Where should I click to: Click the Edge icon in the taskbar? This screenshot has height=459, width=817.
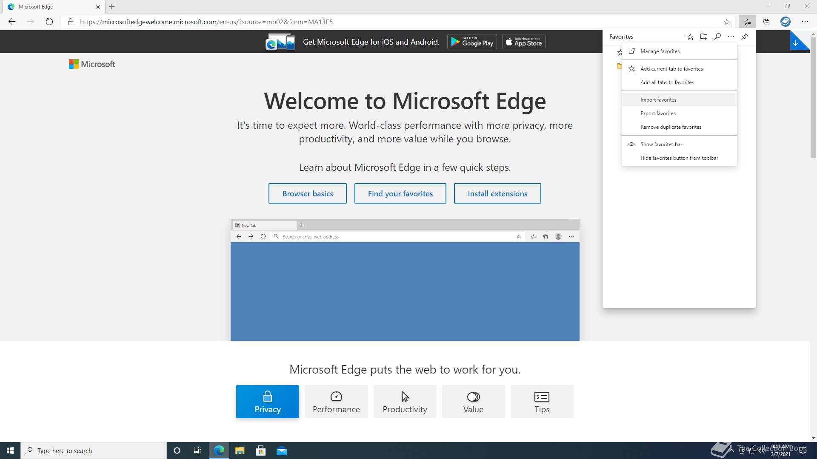tap(219, 450)
